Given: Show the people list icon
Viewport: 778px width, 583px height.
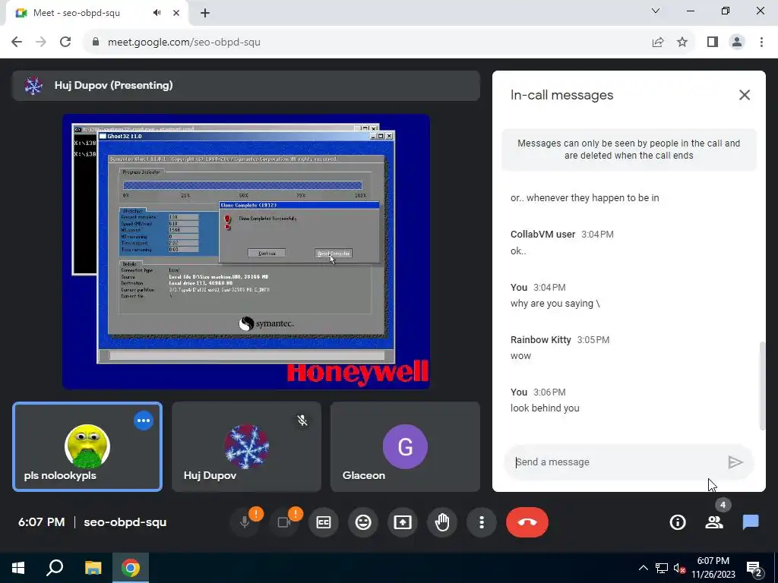Looking at the screenshot, I should (714, 522).
